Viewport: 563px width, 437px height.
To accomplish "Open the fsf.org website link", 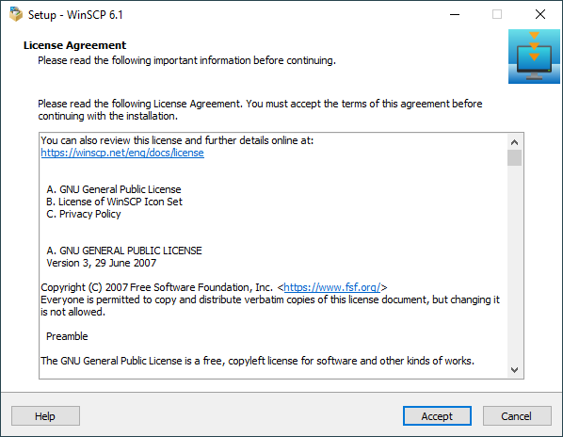I will [x=331, y=287].
